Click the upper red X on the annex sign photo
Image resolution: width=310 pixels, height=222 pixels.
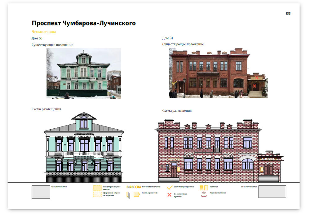pyautogui.click(x=257, y=77)
